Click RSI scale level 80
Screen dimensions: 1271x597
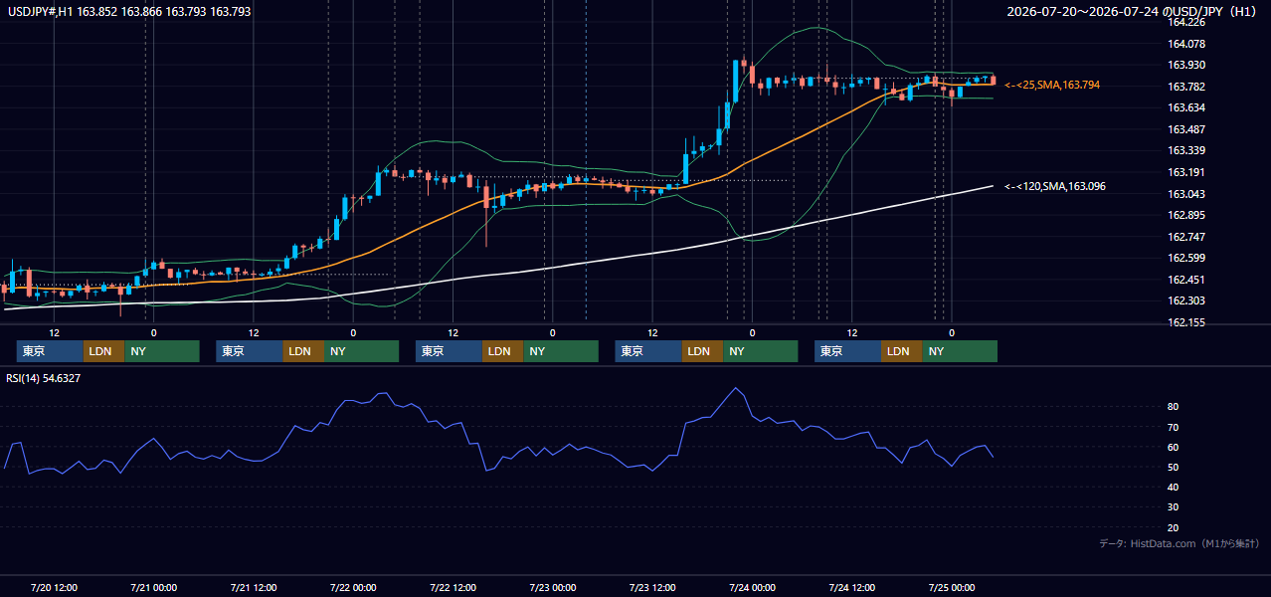1174,407
